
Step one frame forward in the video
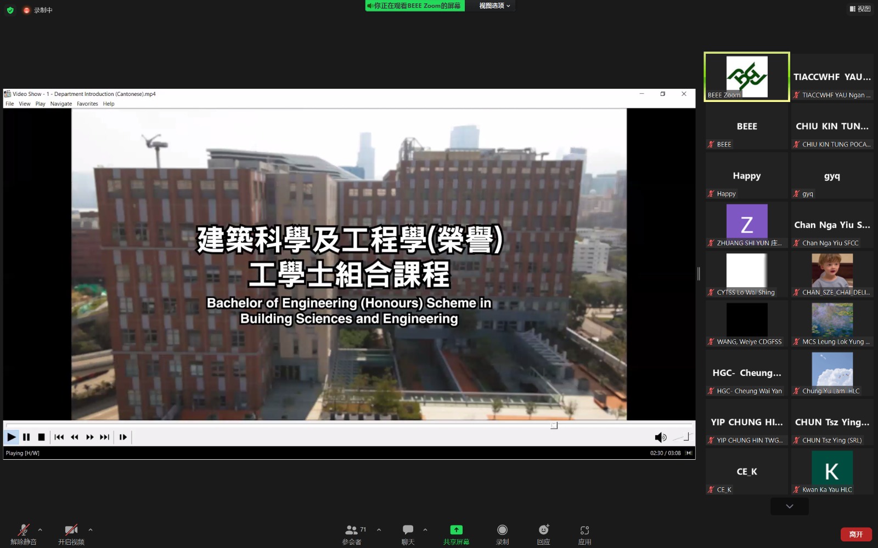(123, 437)
